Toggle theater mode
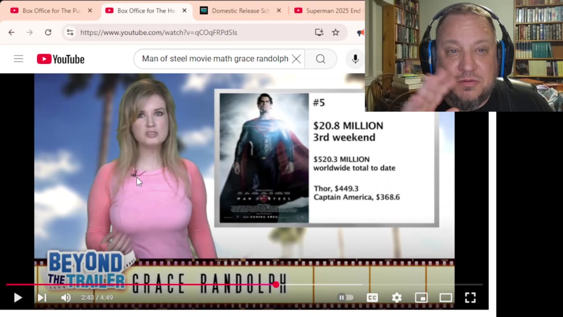Screen dimensions: 563x317 pos(446,298)
